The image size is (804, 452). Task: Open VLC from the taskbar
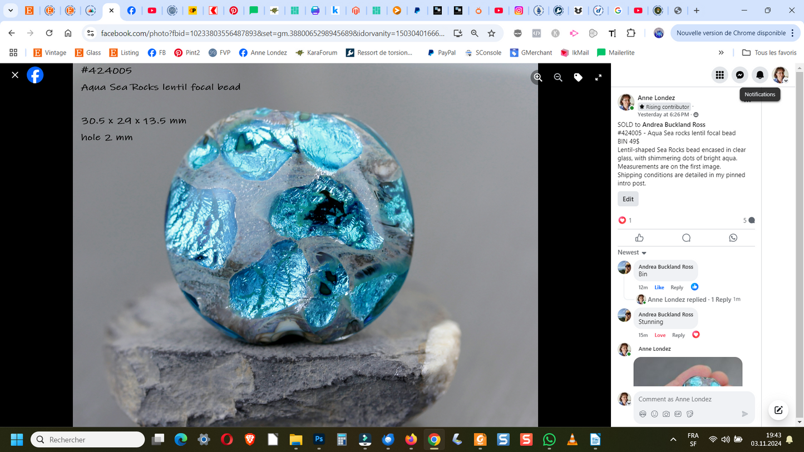572,440
